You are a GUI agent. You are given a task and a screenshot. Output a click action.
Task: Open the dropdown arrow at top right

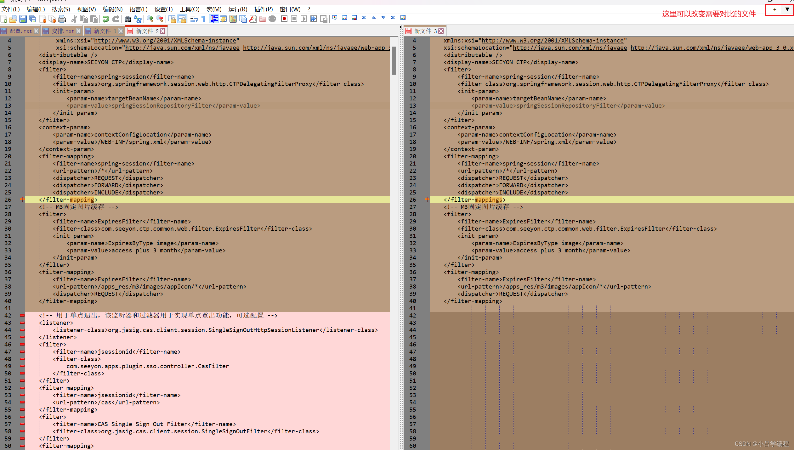coord(787,9)
